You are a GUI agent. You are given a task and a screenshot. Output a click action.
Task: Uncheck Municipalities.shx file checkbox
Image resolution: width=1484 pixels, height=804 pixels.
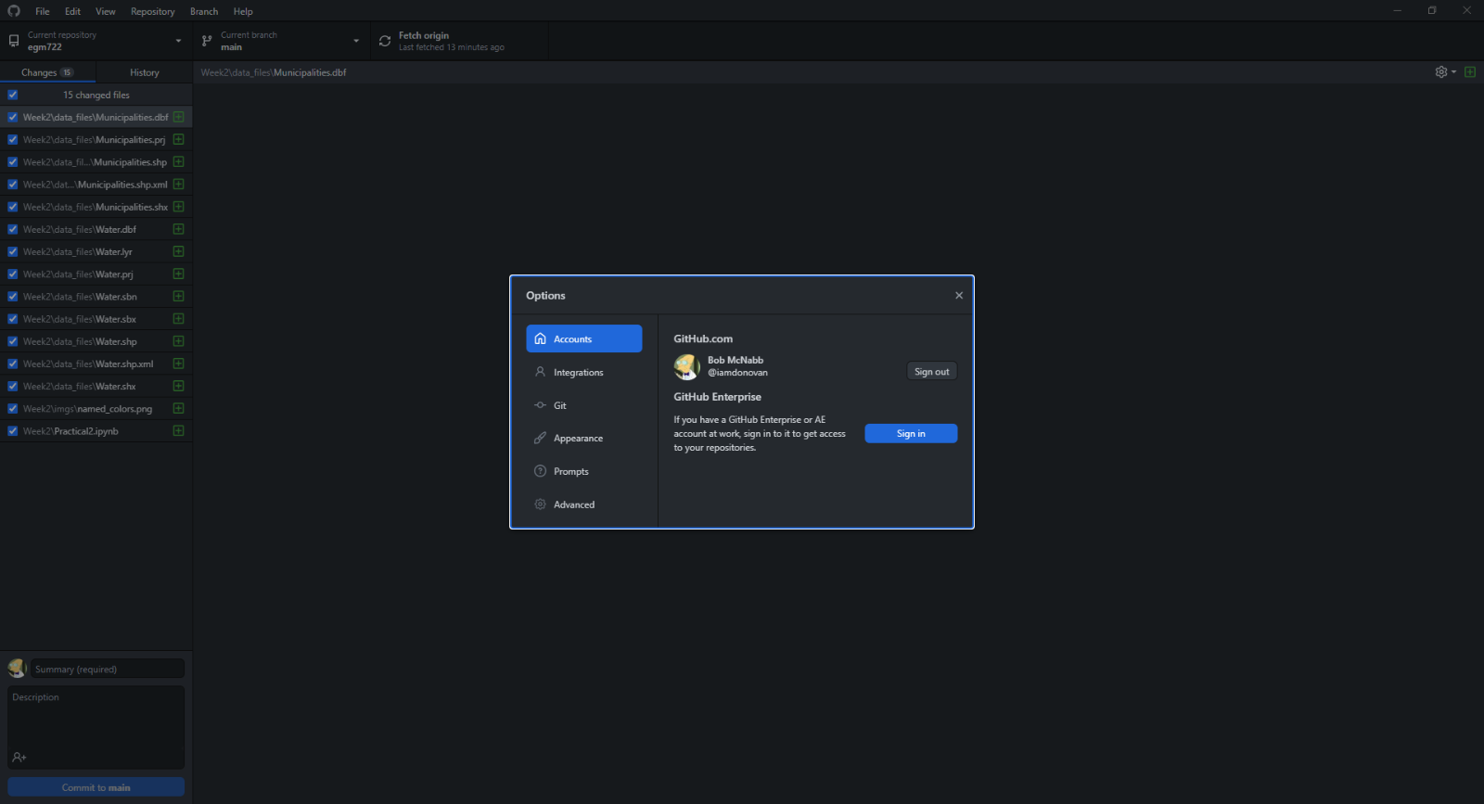(13, 207)
